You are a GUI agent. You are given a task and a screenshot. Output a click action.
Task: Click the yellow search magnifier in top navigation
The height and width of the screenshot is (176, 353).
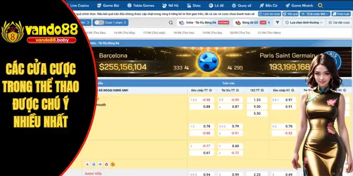(320, 6)
